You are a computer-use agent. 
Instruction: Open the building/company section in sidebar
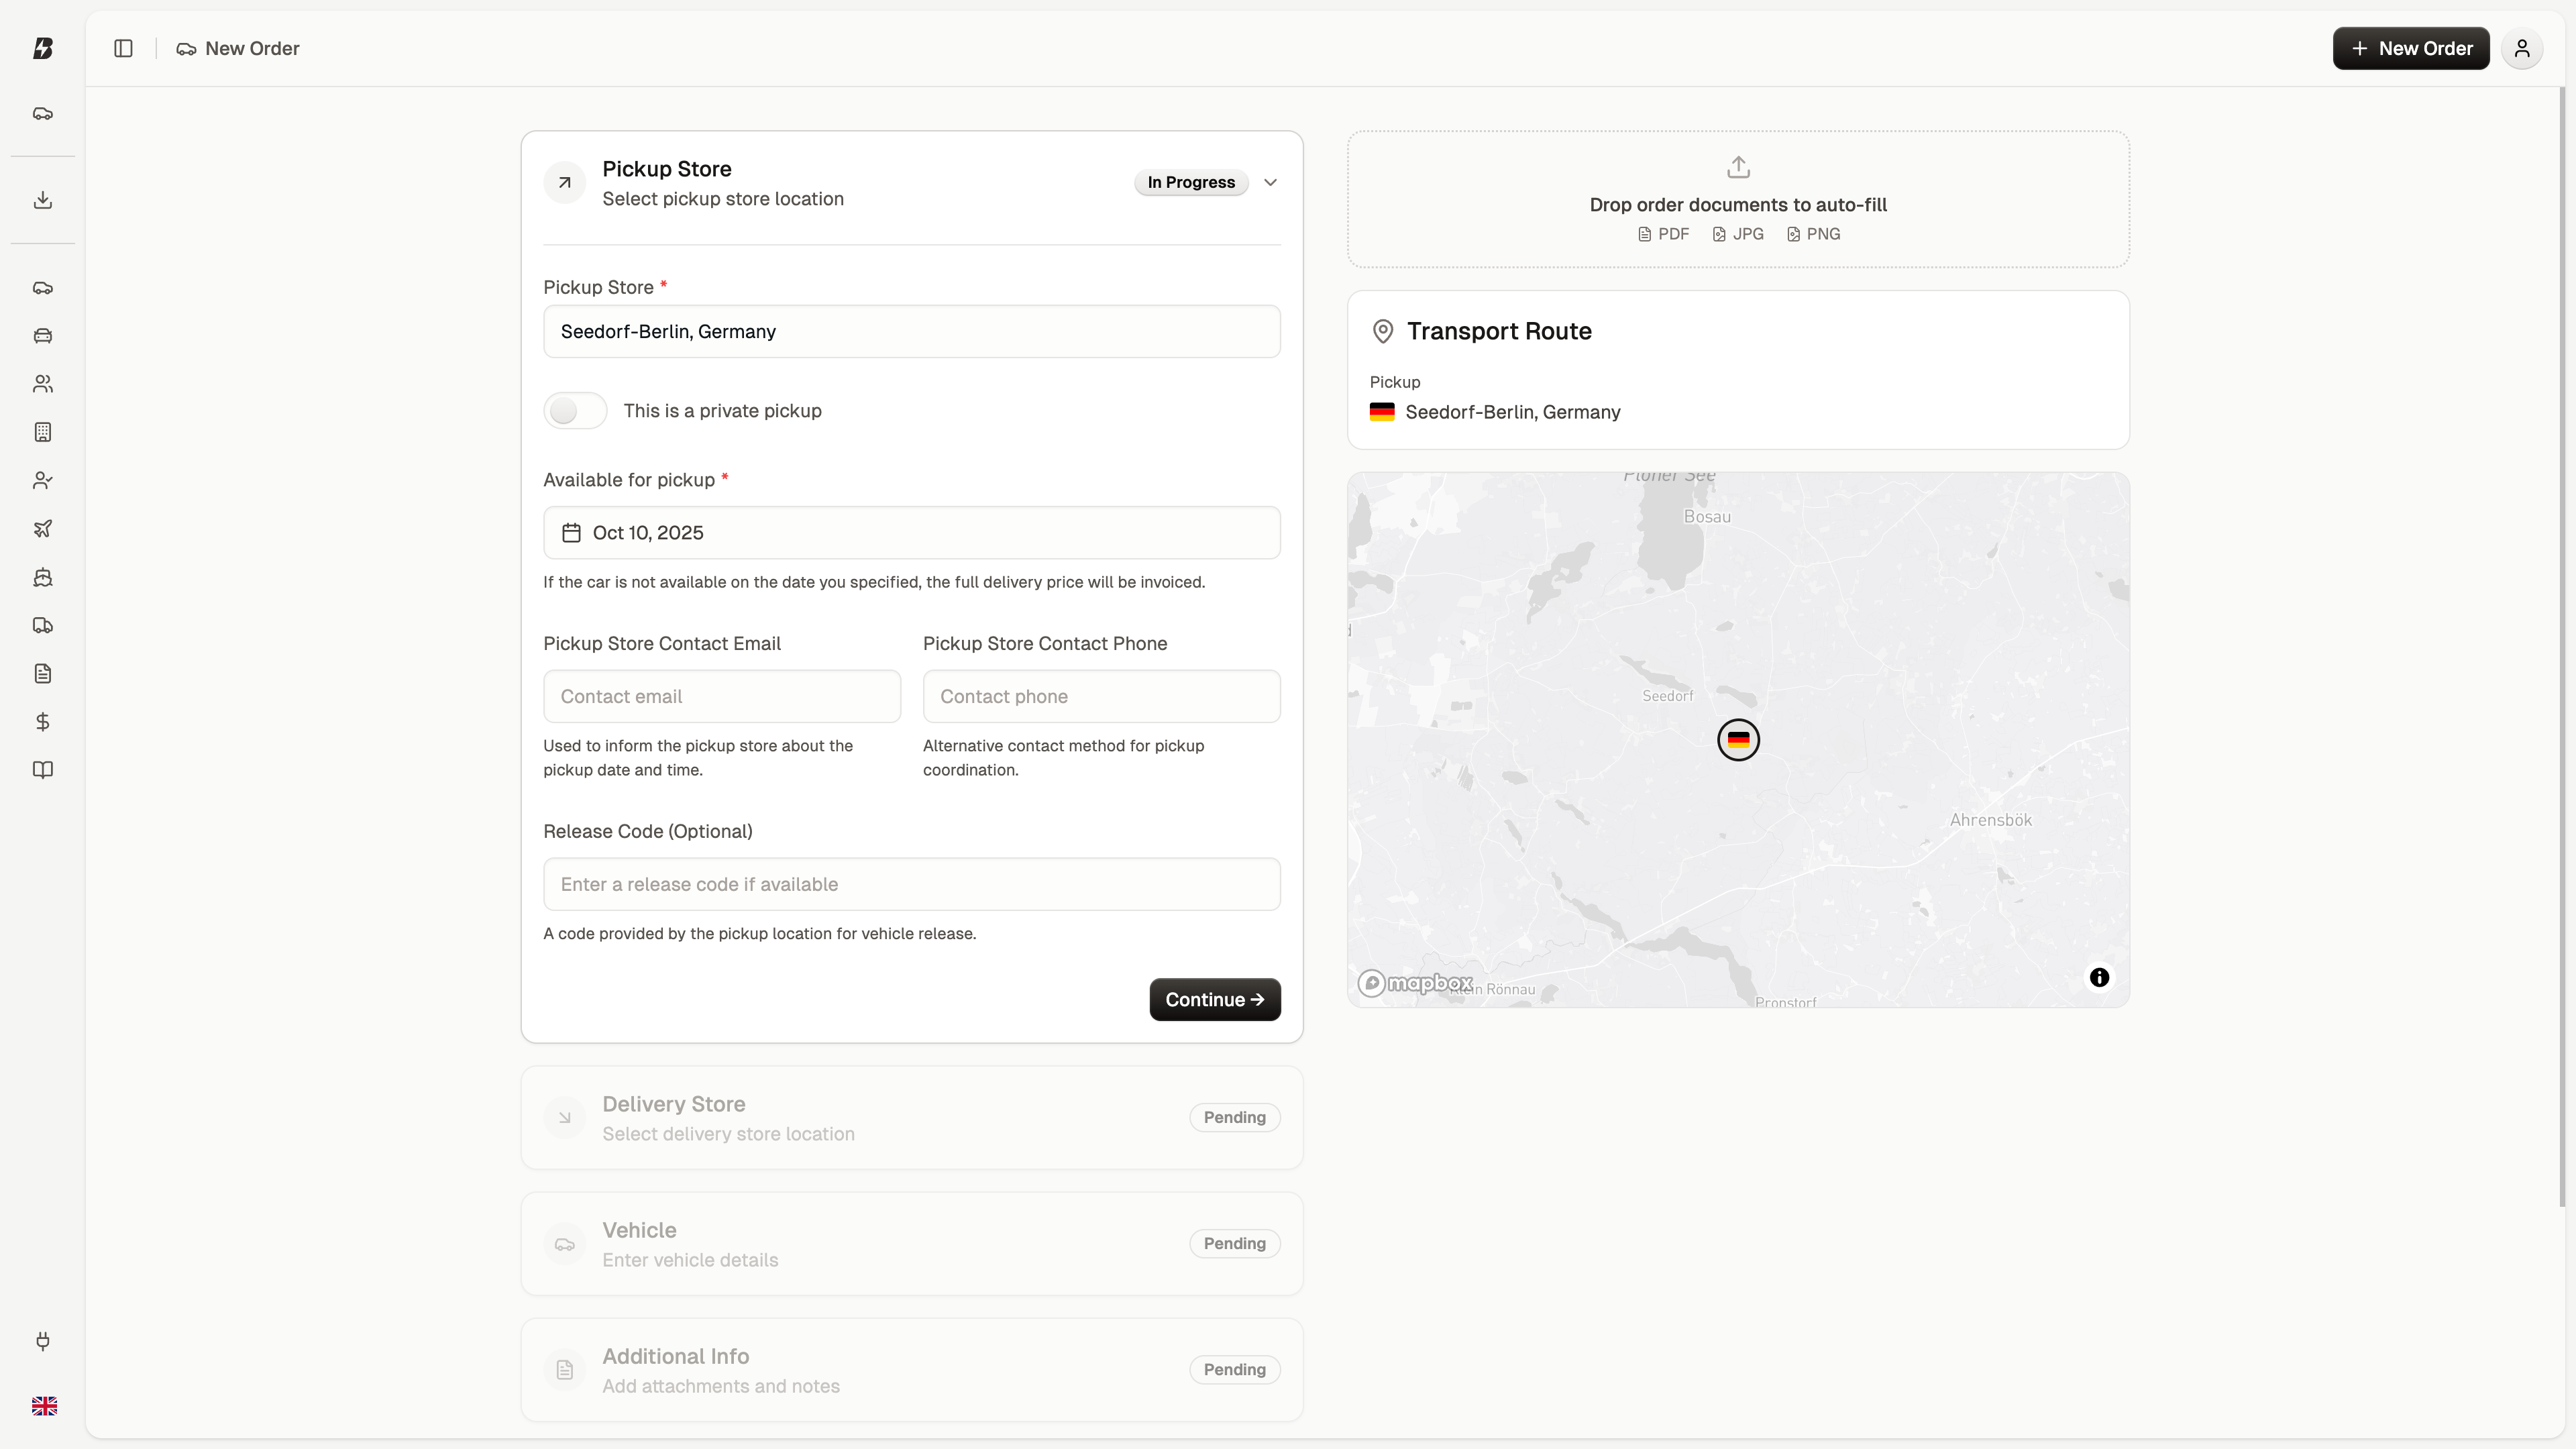pyautogui.click(x=43, y=432)
